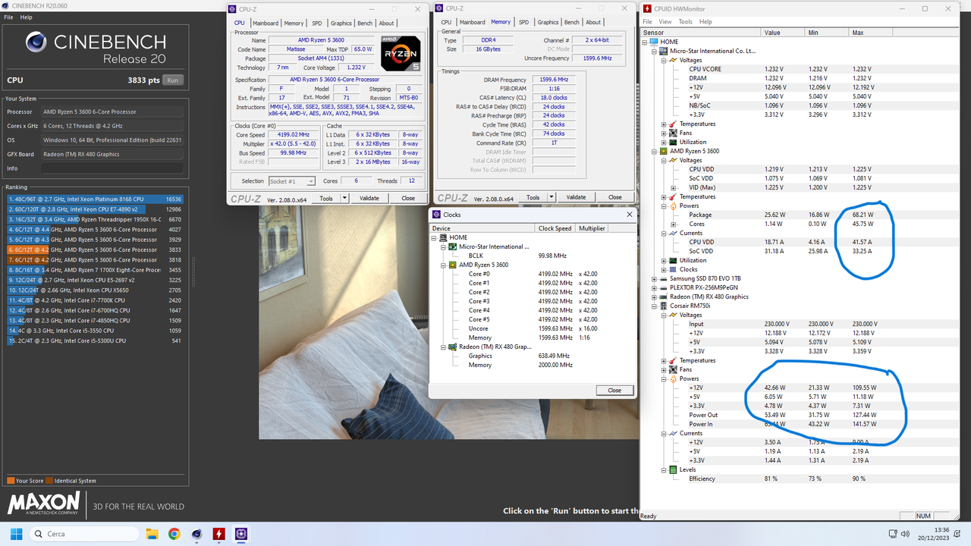The height and width of the screenshot is (546, 971).
Task: Click the AMD Ryzen 5 3600 icon in Clocks dialog
Action: pyautogui.click(x=453, y=265)
